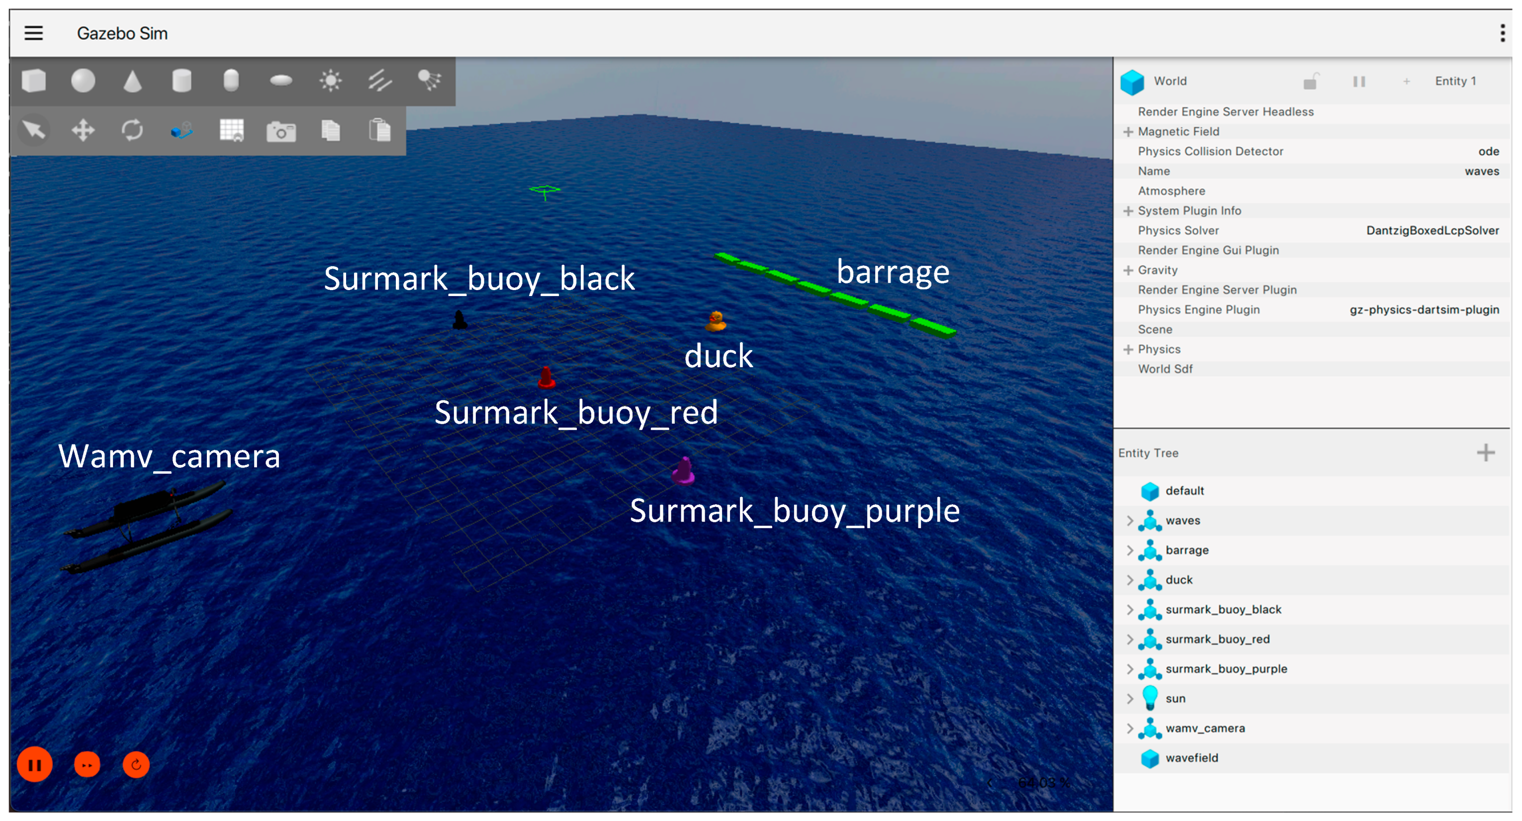Pause the simulation with the orange button
The image size is (1522, 821).
tap(35, 765)
